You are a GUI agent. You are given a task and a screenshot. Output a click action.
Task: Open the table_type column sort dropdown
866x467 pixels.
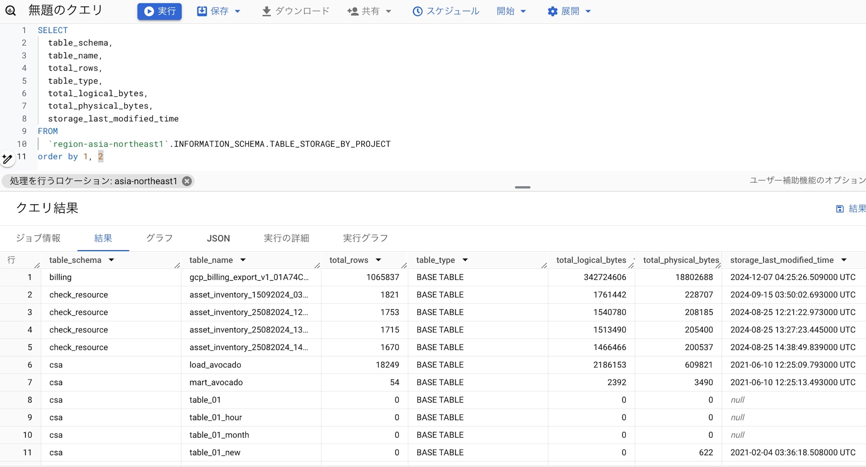[465, 260]
